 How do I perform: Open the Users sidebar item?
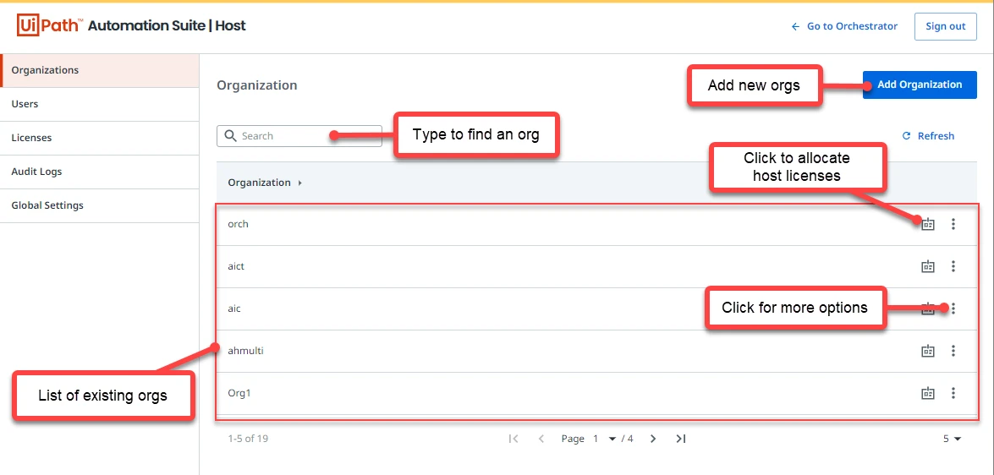pyautogui.click(x=100, y=104)
